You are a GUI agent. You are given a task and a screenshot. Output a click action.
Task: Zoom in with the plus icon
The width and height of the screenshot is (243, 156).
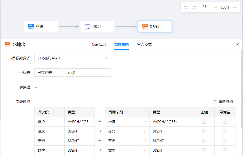[235, 7]
